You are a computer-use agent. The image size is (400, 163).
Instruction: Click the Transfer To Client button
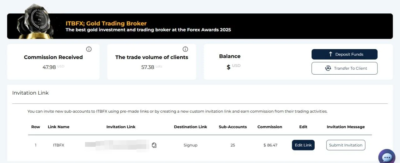pyautogui.click(x=344, y=68)
